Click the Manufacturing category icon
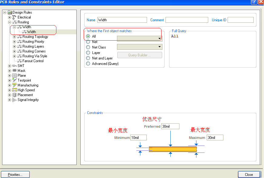 coord(15,85)
